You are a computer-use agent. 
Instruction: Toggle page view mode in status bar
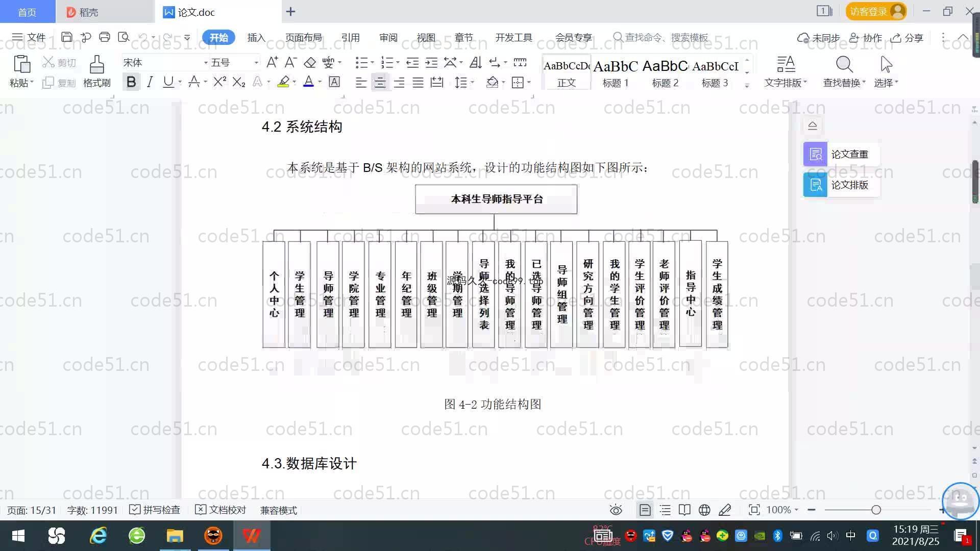(645, 510)
